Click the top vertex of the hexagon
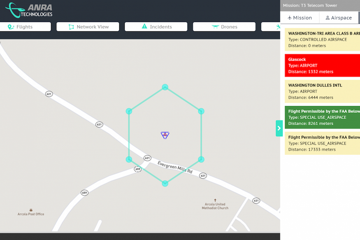Viewport: 360px width, 240px height. 165,87
